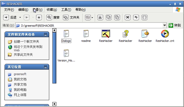Open the 编辑(E) menu

click(x=23, y=10)
